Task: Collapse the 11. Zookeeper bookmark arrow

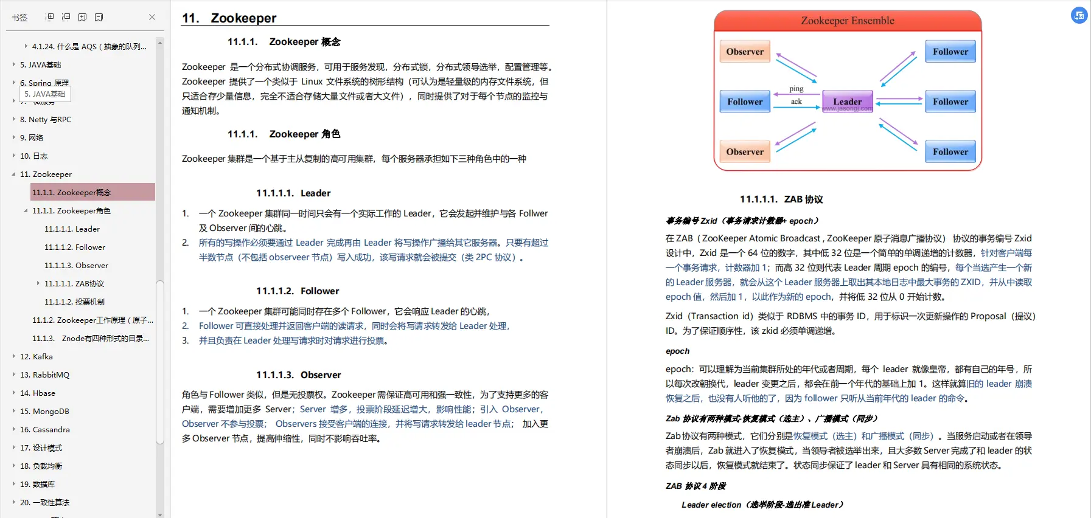Action: click(x=14, y=174)
